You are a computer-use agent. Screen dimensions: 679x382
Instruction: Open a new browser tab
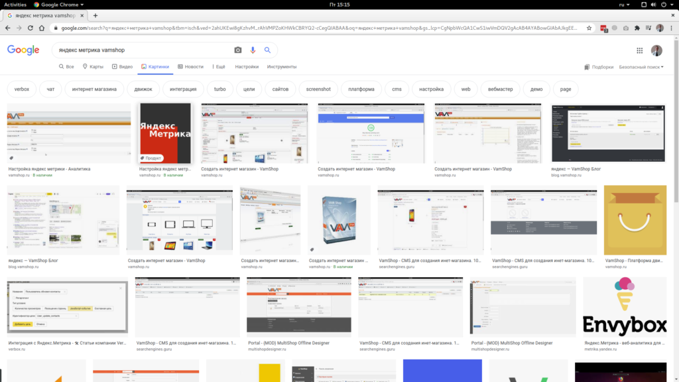pyautogui.click(x=95, y=15)
